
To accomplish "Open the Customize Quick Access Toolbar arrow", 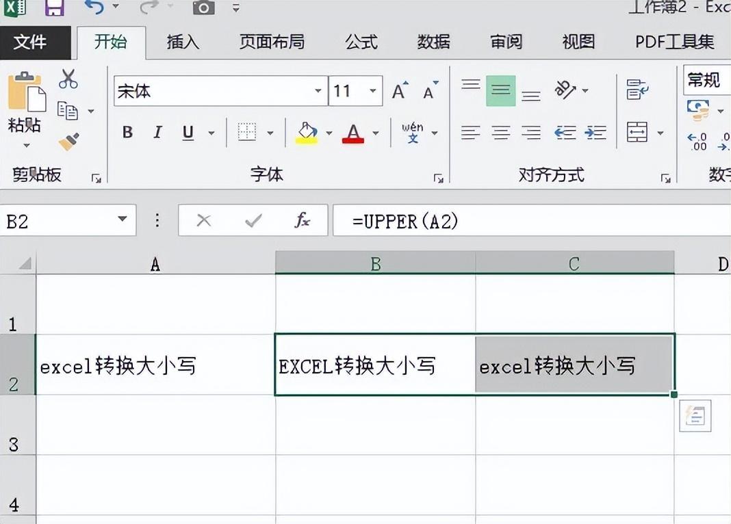I will point(236,8).
